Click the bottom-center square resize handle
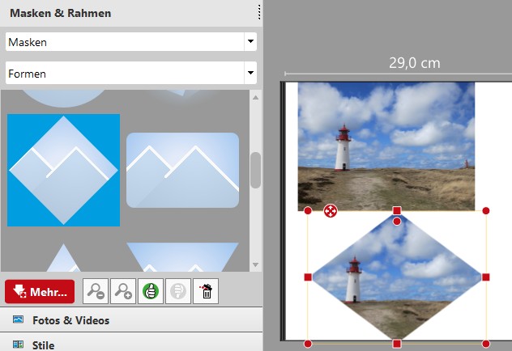 click(x=397, y=344)
